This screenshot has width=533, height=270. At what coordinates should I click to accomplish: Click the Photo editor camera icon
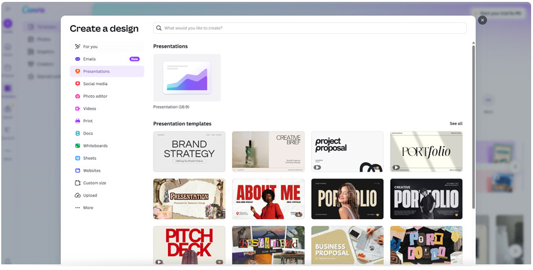tap(78, 96)
